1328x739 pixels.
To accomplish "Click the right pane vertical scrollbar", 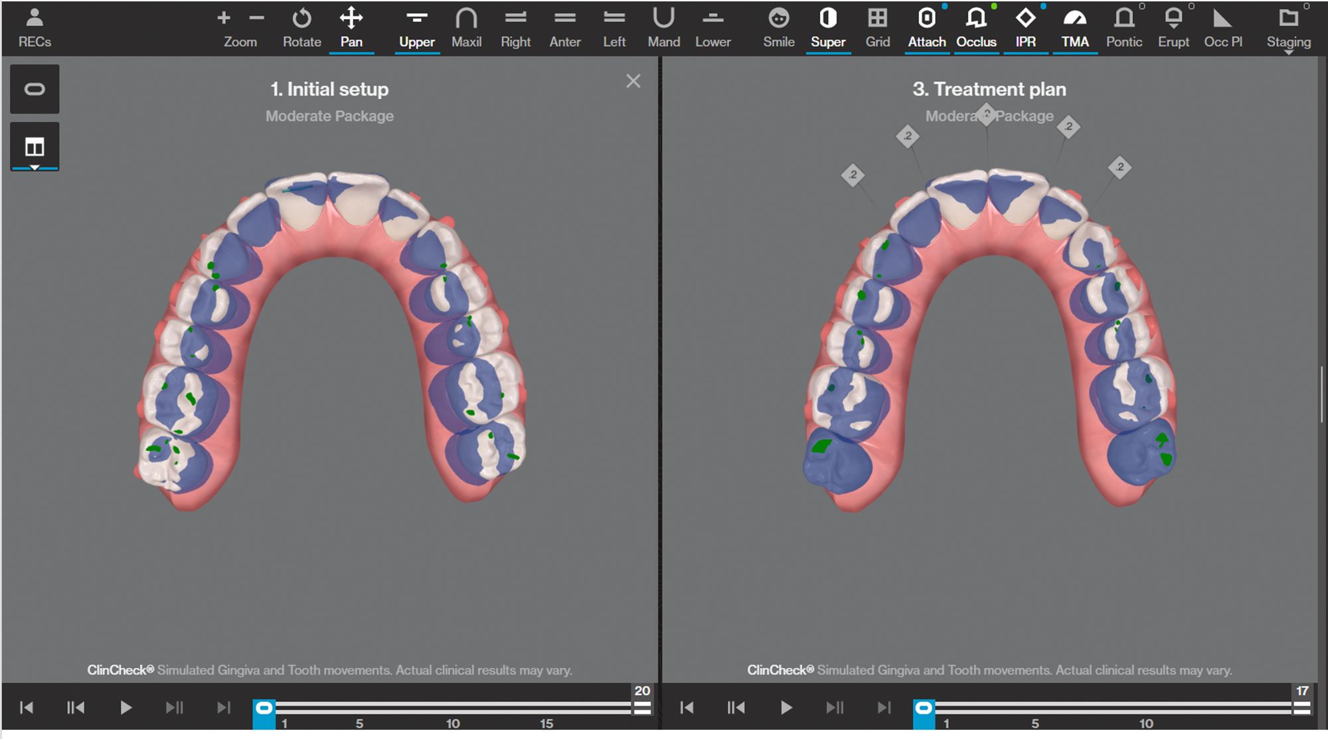I will tap(1322, 394).
